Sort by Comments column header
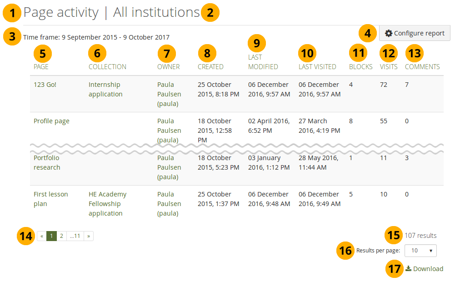 (x=422, y=67)
